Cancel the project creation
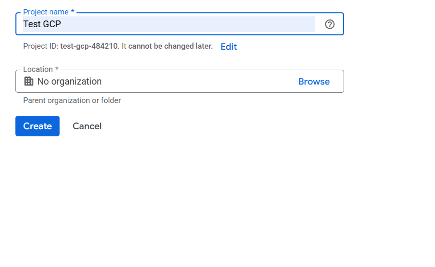This screenshot has height=267, width=435. click(87, 126)
